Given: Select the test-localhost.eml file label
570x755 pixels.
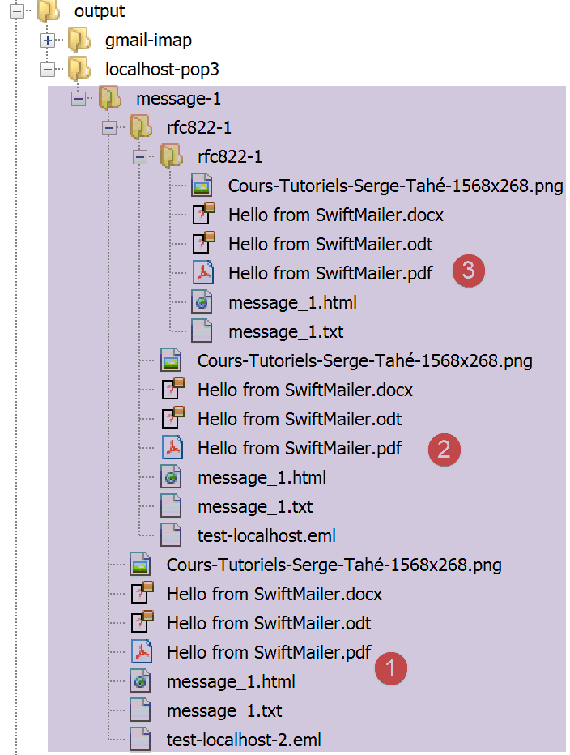Looking at the screenshot, I should click(266, 535).
